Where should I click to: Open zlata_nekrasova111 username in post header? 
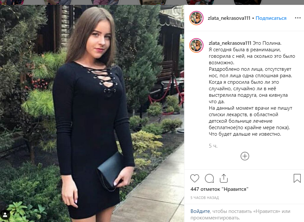coord(229,18)
